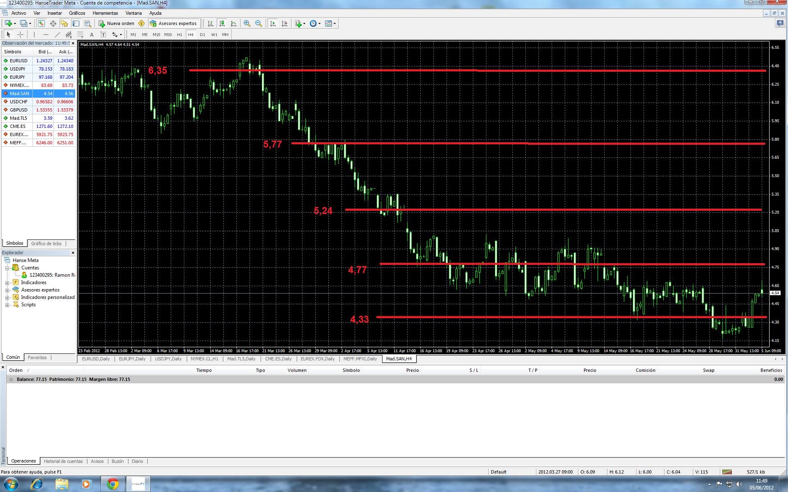The height and width of the screenshot is (492, 788).
Task: Open Google Chrome from the taskbar
Action: click(112, 484)
